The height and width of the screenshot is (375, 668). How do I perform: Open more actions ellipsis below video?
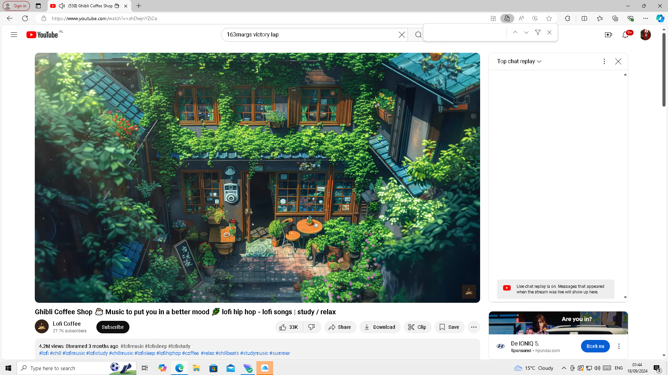[x=474, y=327]
